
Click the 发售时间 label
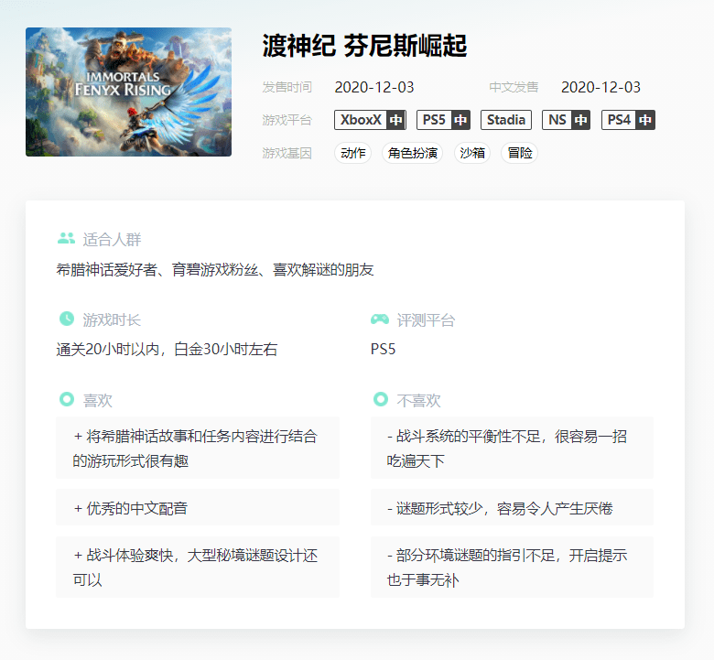click(287, 87)
